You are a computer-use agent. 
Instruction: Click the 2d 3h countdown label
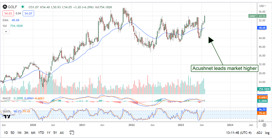(262, 16)
